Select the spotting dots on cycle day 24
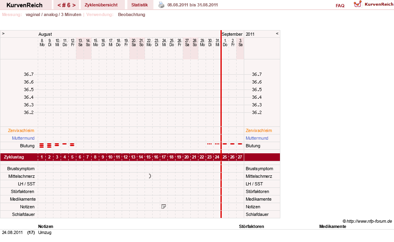Image resolution: width=394 pixels, height=242 pixels. tap(217, 144)
